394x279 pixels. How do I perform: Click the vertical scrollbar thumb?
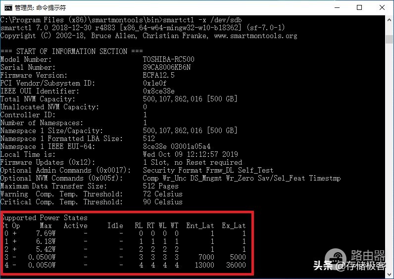tap(389, 39)
